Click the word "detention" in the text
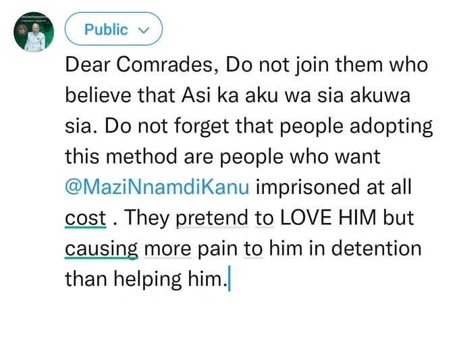 [x=377, y=249]
